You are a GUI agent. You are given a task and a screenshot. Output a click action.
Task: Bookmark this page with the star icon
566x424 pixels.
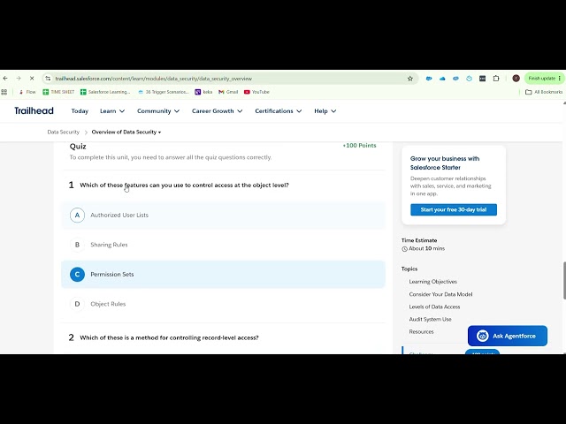(x=410, y=79)
